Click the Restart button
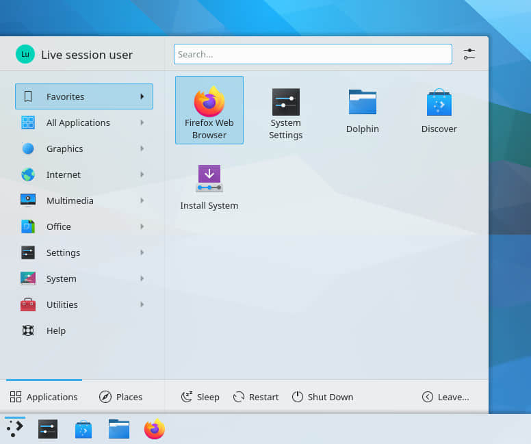531x444 pixels. coord(256,397)
